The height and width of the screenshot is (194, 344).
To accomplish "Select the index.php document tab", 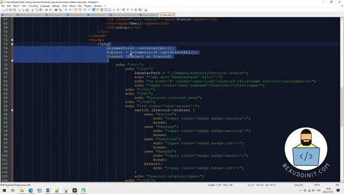I will (x=167, y=15).
